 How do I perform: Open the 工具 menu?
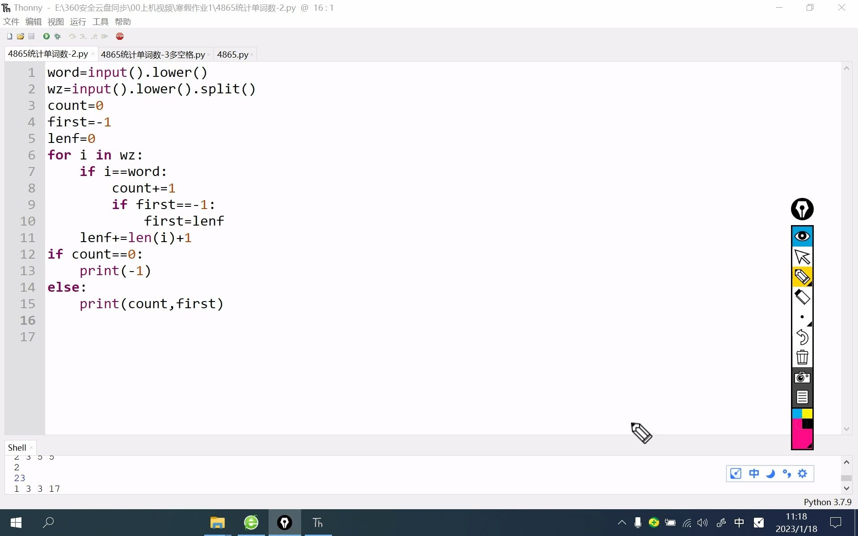coord(100,22)
